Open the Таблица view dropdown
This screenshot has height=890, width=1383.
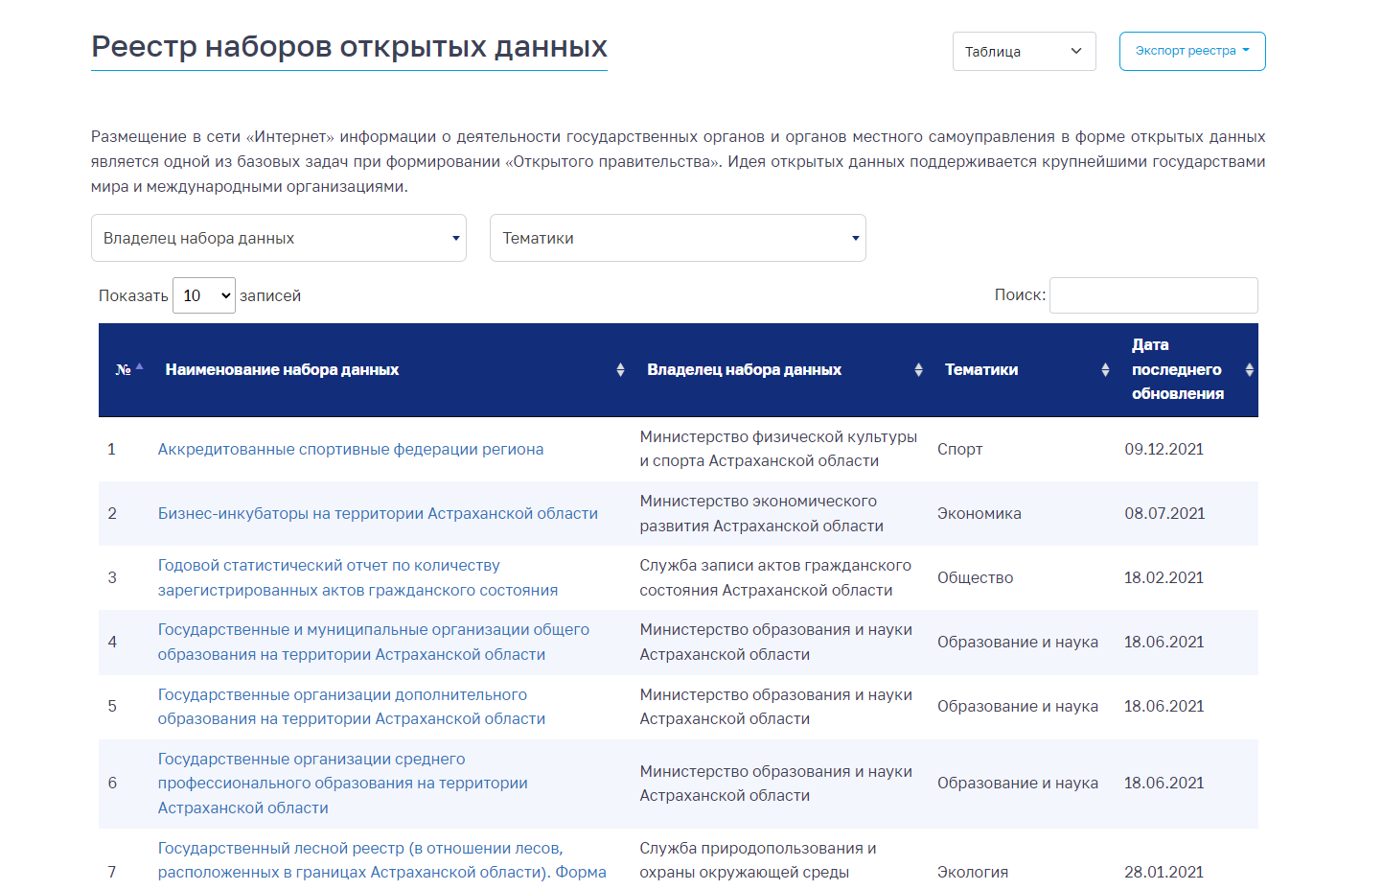1024,52
